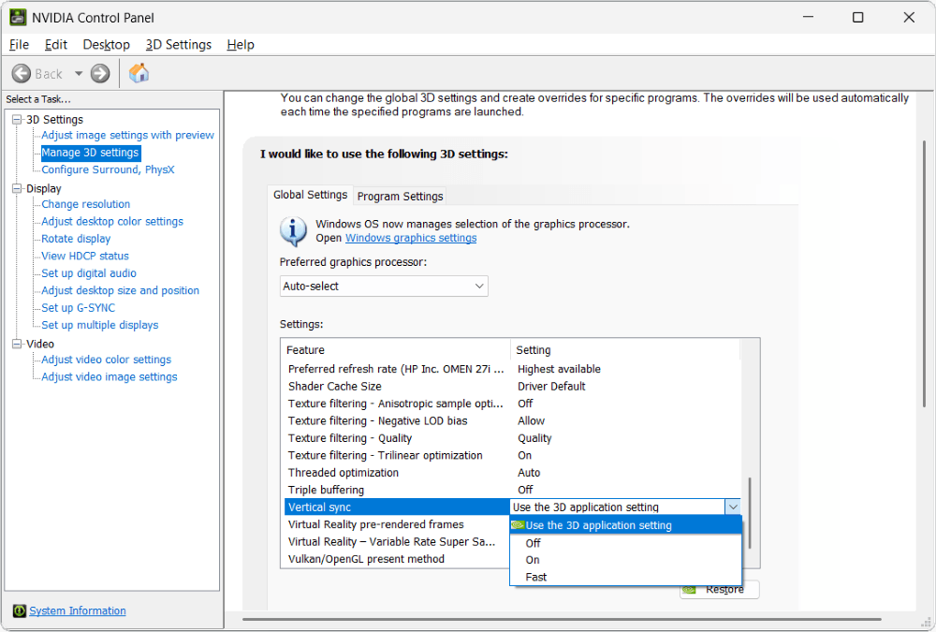
Task: Click the info icon beside Windows OS message
Action: [293, 231]
